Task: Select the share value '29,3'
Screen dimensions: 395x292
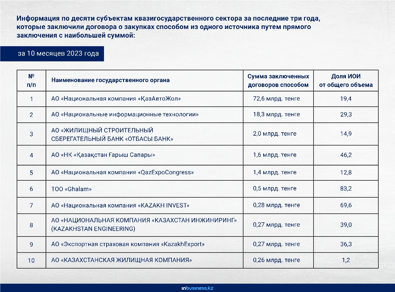Action: tap(346, 115)
